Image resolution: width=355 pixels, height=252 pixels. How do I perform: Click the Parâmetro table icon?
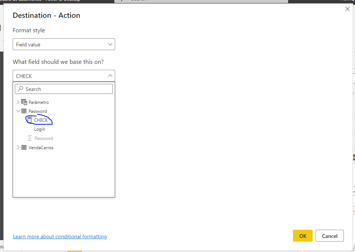click(24, 102)
